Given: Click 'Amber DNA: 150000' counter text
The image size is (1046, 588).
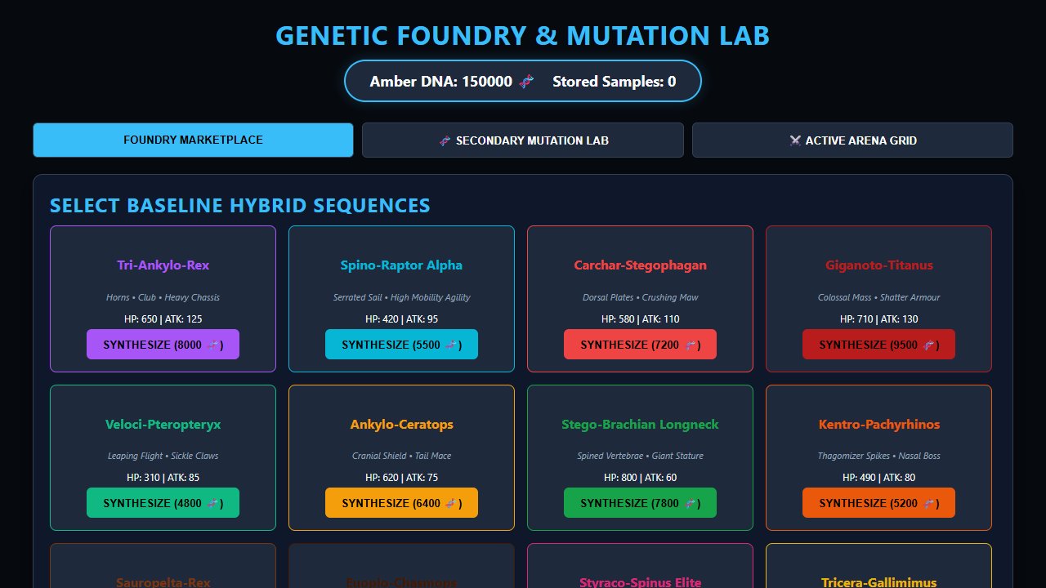Looking at the screenshot, I should coord(440,82).
